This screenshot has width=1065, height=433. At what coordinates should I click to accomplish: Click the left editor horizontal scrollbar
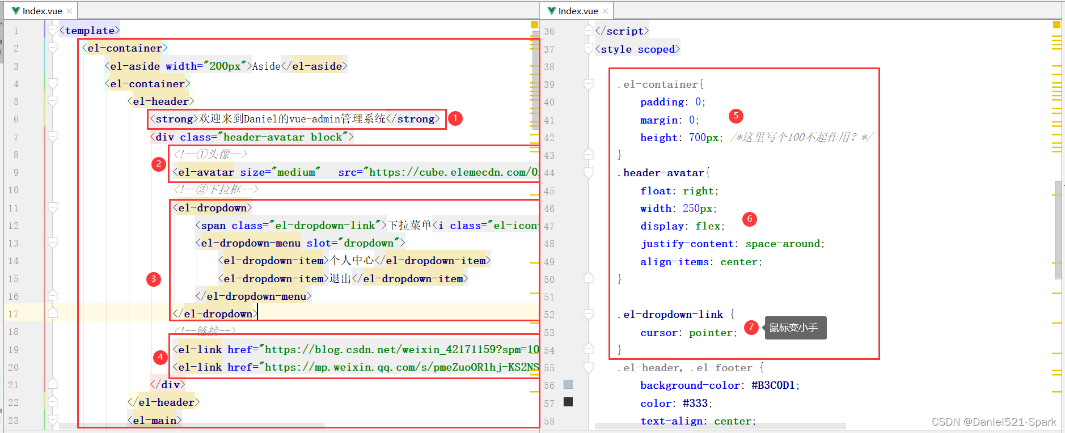[193, 425]
